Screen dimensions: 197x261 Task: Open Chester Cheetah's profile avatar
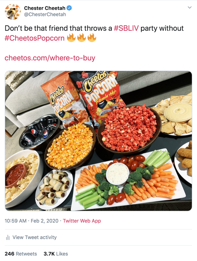tap(13, 12)
